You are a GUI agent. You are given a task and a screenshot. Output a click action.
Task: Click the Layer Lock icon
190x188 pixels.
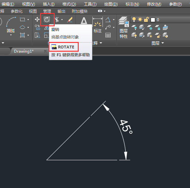tap(157, 27)
